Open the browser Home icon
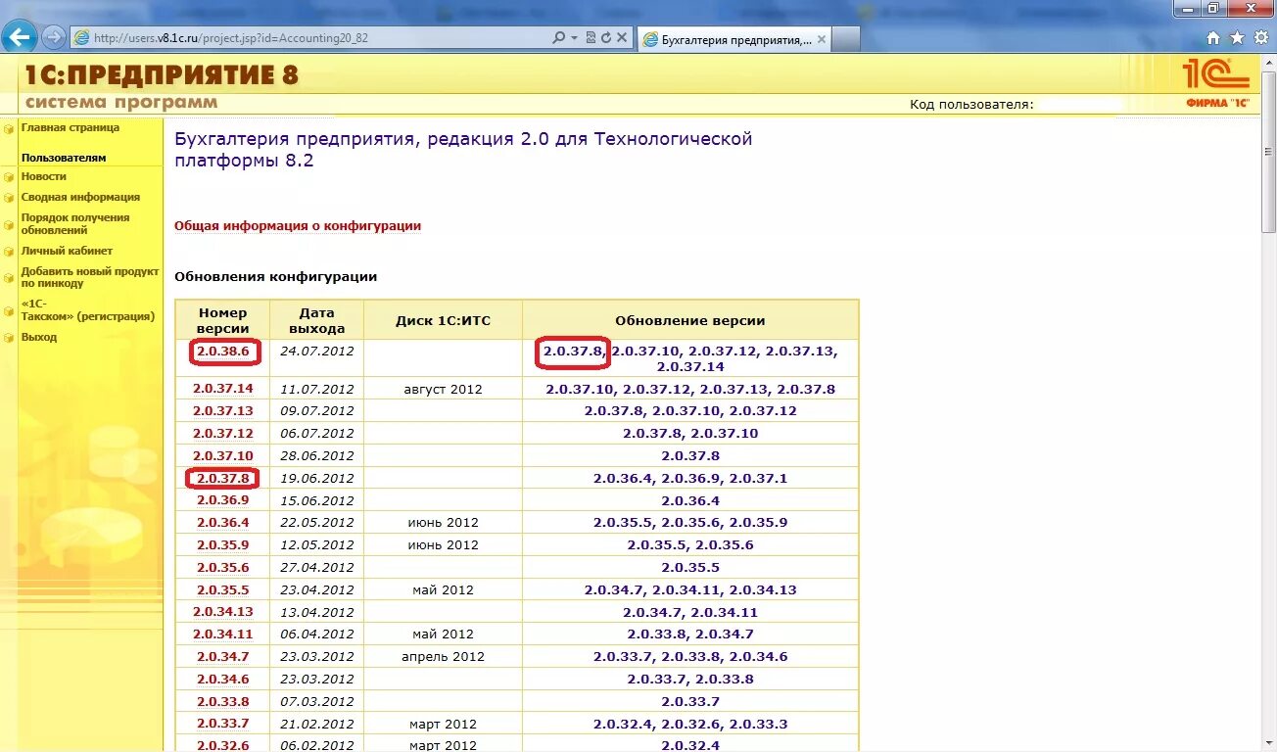The image size is (1277, 752). point(1213,37)
